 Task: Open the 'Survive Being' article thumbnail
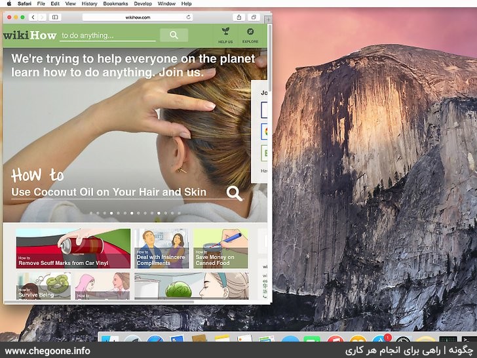point(43,286)
